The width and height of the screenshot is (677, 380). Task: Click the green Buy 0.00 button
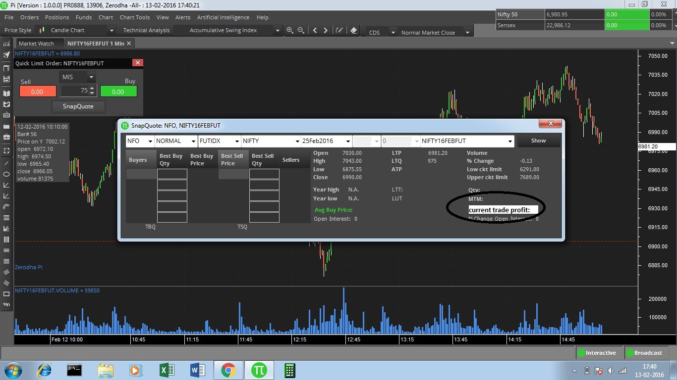point(118,92)
